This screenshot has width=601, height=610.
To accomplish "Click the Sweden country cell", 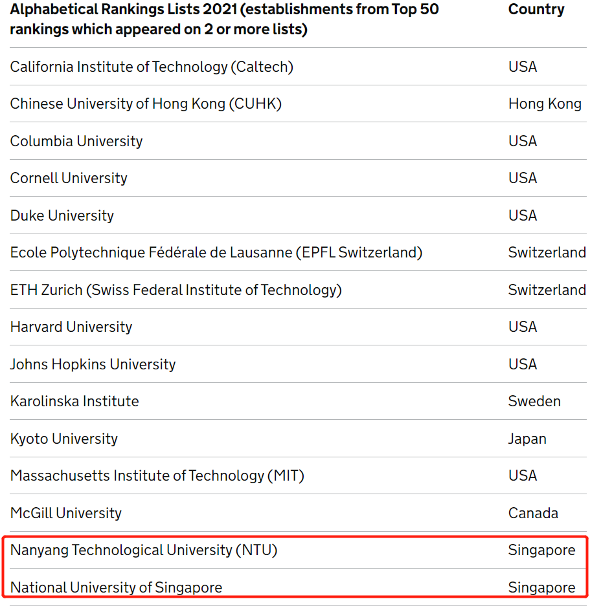I will click(534, 401).
